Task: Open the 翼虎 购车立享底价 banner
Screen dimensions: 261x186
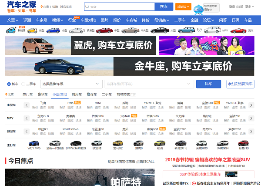Action: 80,45
